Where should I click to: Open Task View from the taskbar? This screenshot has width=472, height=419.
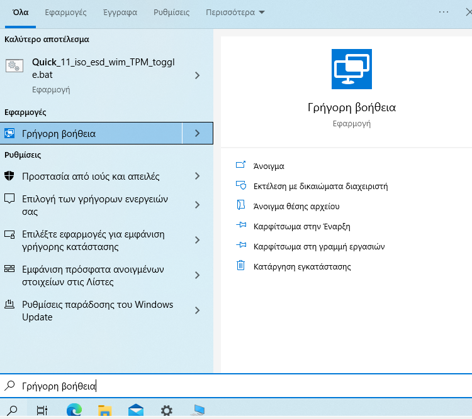pos(42,410)
